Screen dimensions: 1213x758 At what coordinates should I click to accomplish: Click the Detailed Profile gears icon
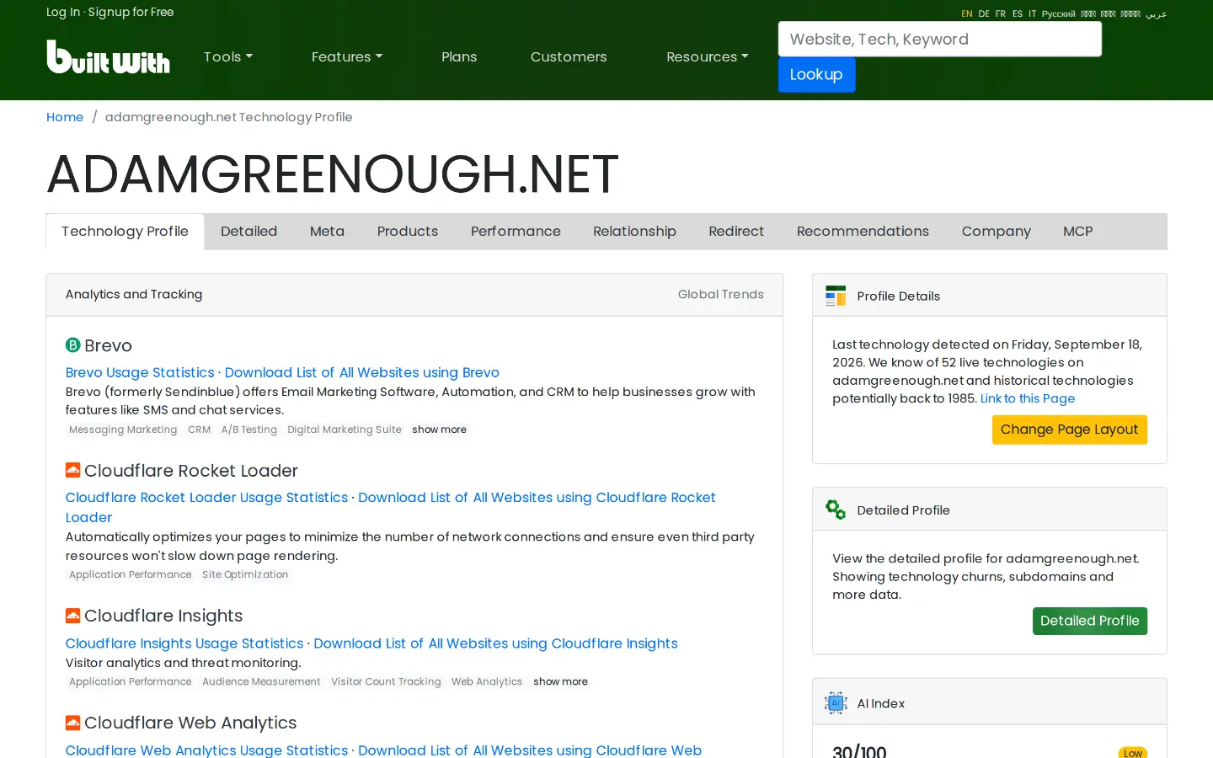[836, 510]
